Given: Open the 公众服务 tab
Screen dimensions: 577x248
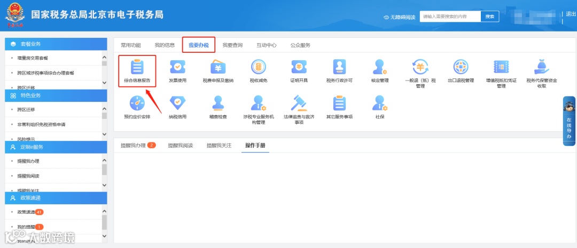Looking at the screenshot, I should (x=300, y=45).
